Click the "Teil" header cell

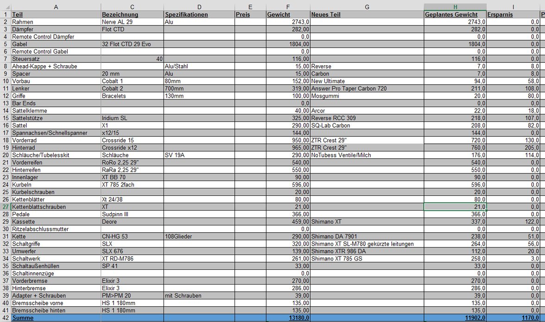point(56,15)
